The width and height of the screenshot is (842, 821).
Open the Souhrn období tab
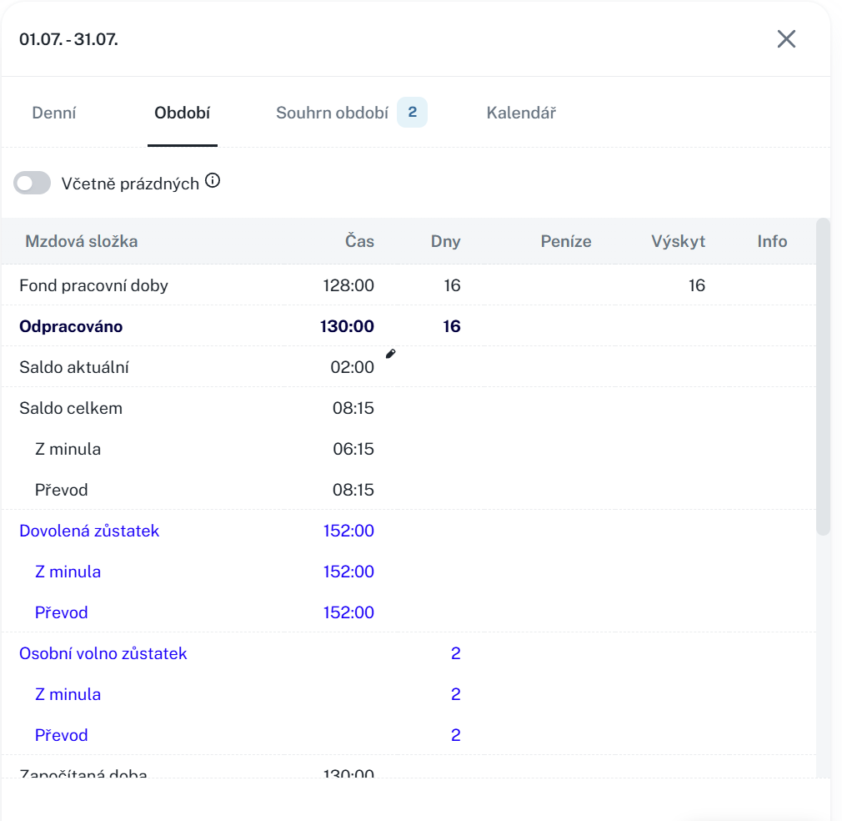332,113
